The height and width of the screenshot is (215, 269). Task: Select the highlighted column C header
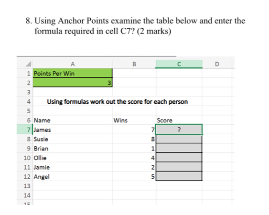[x=179, y=64]
